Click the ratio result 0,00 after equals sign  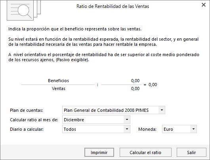[x=153, y=85]
